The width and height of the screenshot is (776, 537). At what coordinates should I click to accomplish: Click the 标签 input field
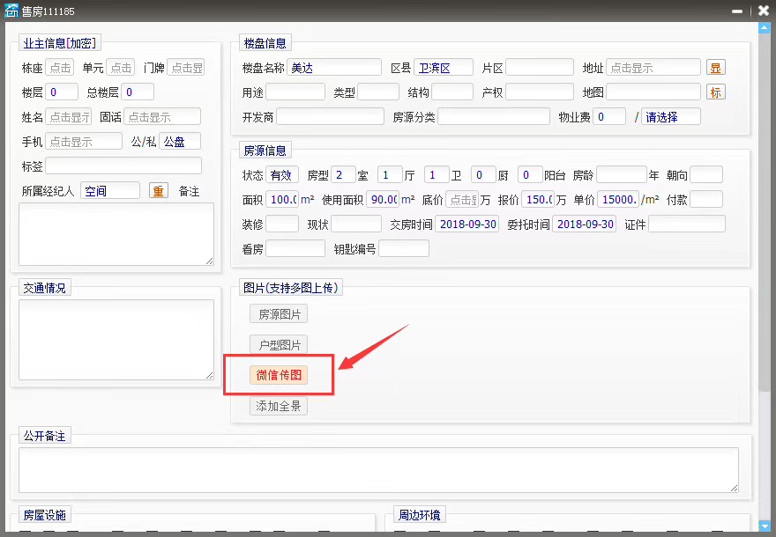123,166
